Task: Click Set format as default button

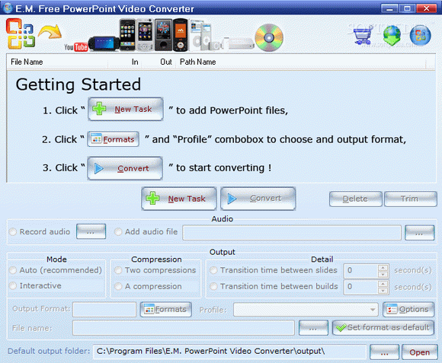Action: point(383,327)
